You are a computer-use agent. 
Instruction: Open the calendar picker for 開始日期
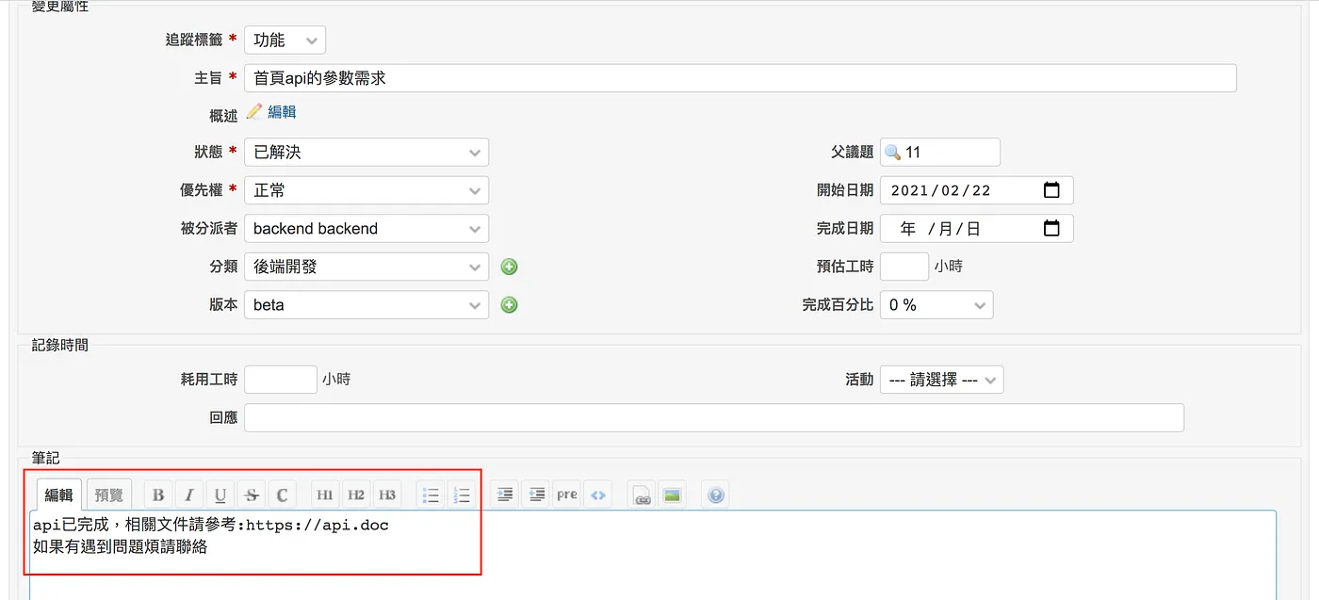(1052, 189)
